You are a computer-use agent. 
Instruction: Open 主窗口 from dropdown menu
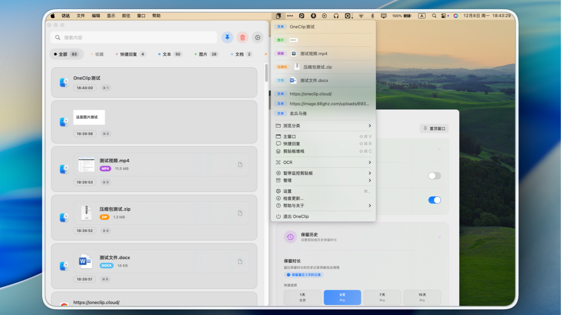(x=323, y=137)
